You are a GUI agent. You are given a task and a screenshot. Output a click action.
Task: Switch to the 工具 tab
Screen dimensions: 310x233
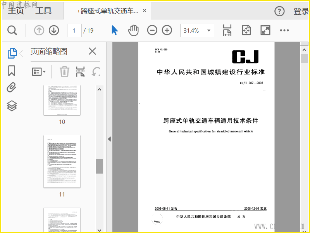click(x=43, y=11)
